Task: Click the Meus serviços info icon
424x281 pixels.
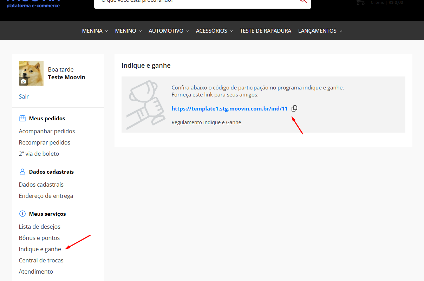Action: pyautogui.click(x=22, y=214)
